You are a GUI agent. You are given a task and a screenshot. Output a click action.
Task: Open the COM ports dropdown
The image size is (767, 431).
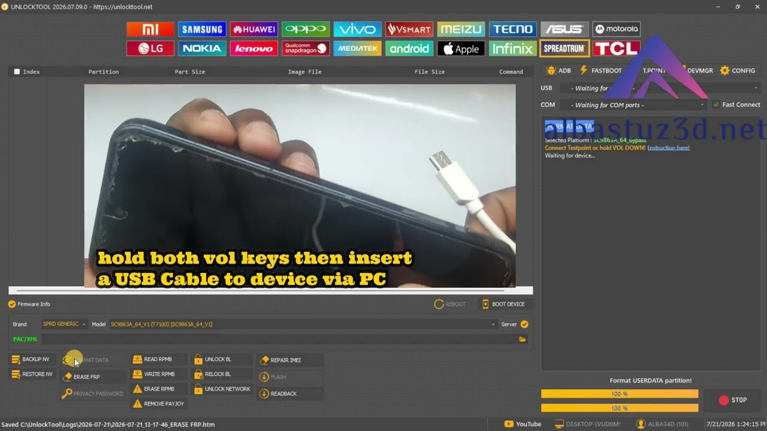click(633, 105)
